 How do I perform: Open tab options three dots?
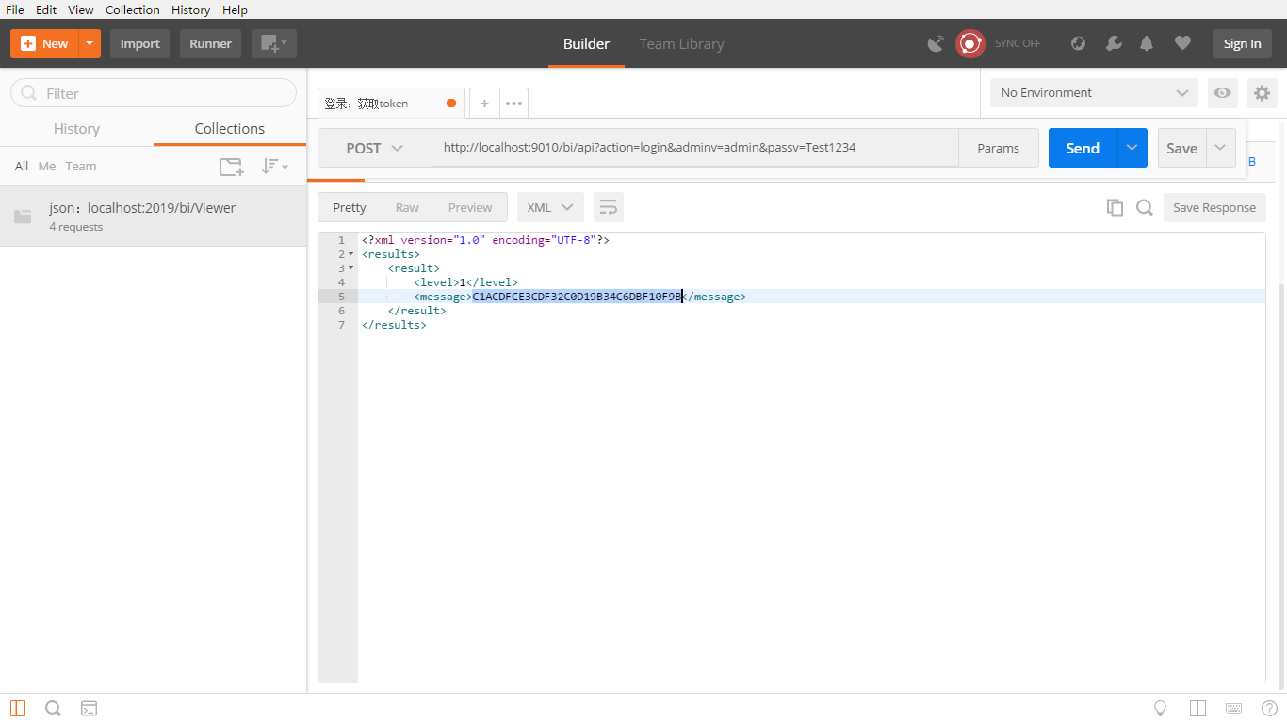pos(513,104)
